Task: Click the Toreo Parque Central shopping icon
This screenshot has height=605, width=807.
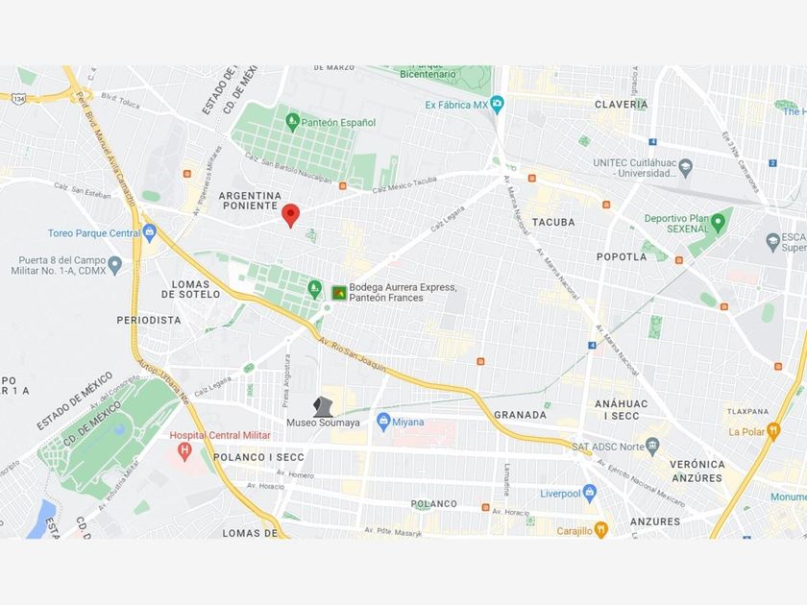Action: pos(149,233)
